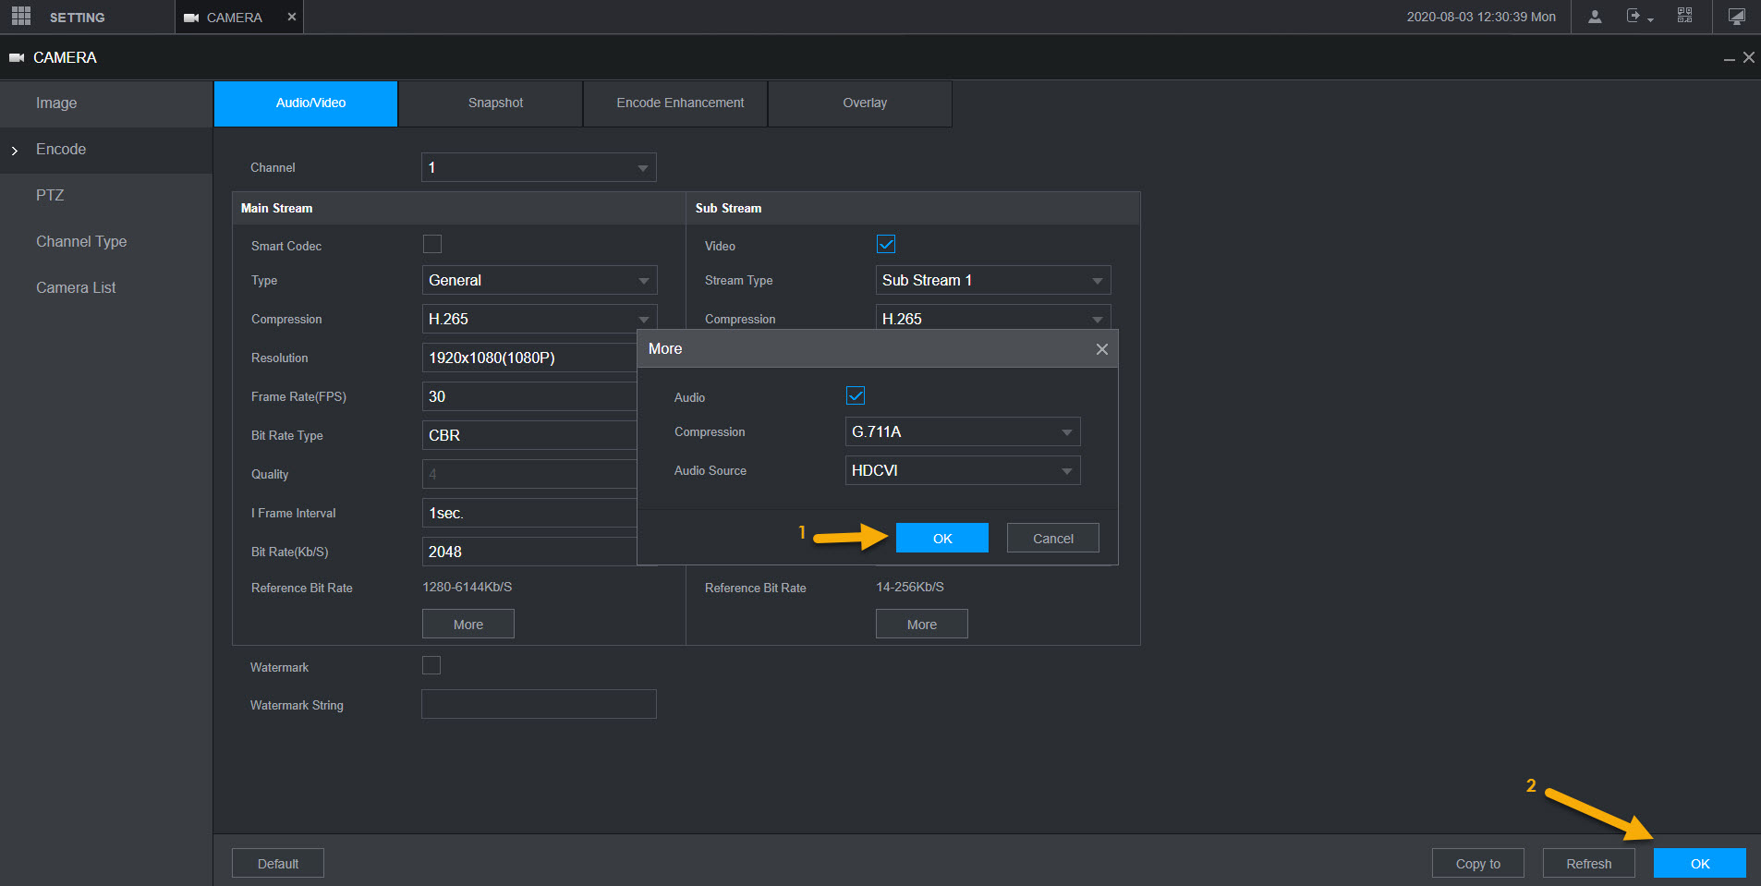
Task: Open the QR code icon
Action: (x=1684, y=17)
